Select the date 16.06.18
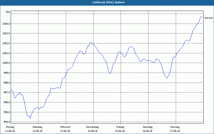Viewport: 214px width, 134px height. 147,131
